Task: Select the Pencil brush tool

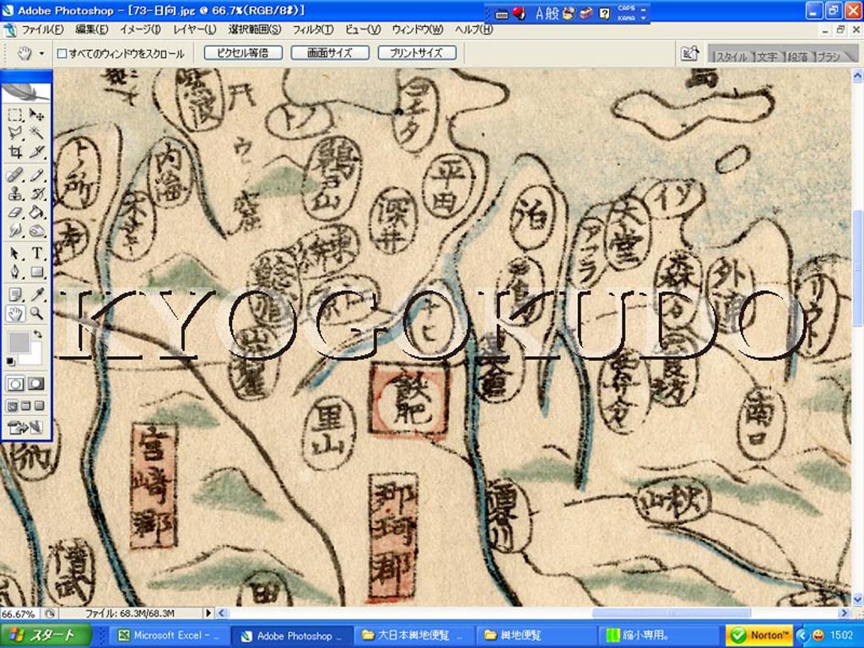Action: (36, 175)
